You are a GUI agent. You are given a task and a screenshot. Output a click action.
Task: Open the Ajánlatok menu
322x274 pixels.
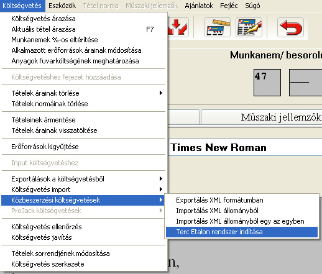click(x=199, y=6)
